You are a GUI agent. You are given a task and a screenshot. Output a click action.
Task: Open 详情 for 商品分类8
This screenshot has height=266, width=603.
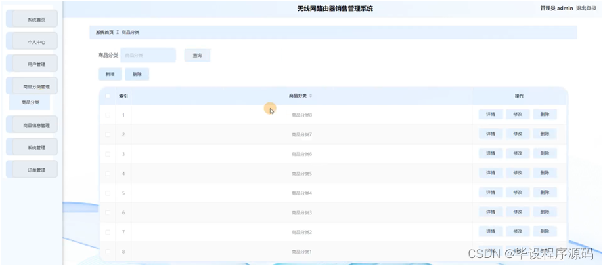coord(491,115)
